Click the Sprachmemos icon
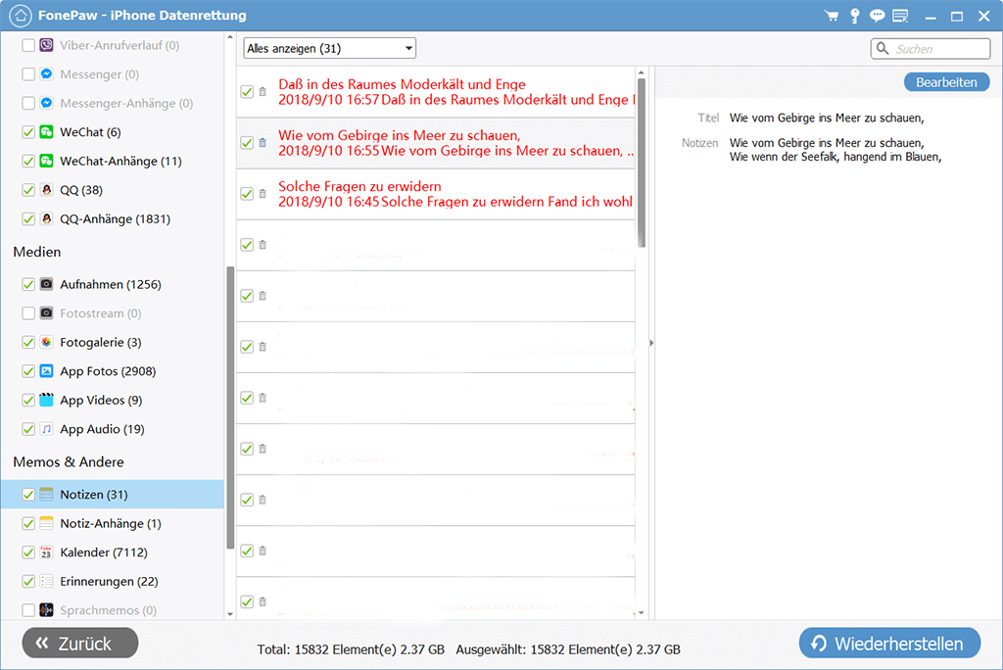Screen dimensions: 1003x670 [46, 610]
